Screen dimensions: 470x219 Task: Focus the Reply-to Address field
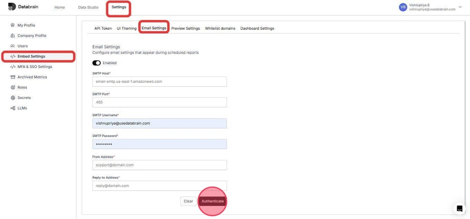159,186
